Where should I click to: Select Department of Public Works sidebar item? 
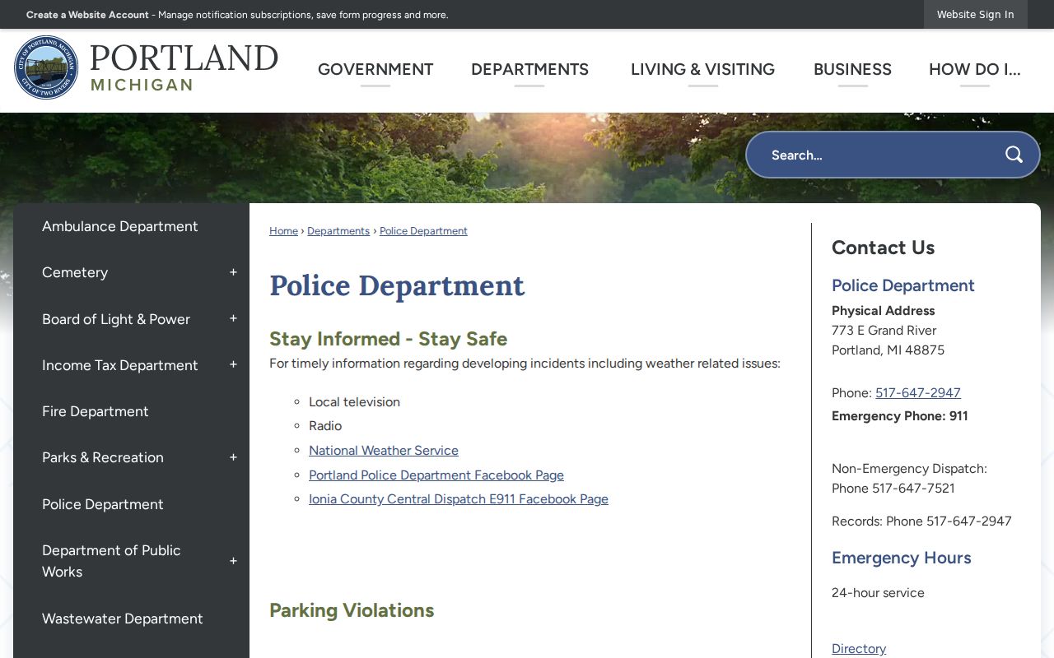pyautogui.click(x=111, y=561)
